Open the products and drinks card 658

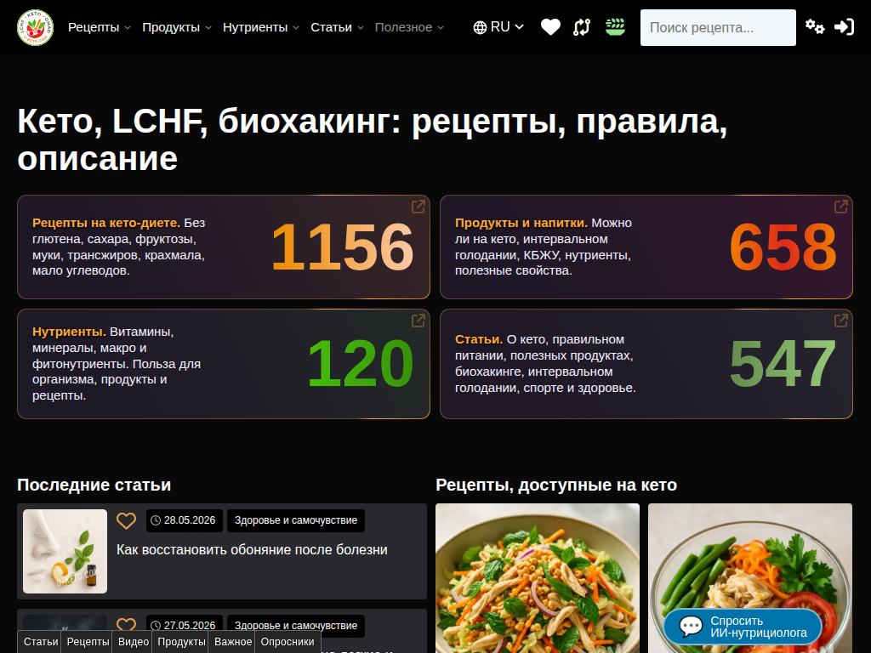646,247
